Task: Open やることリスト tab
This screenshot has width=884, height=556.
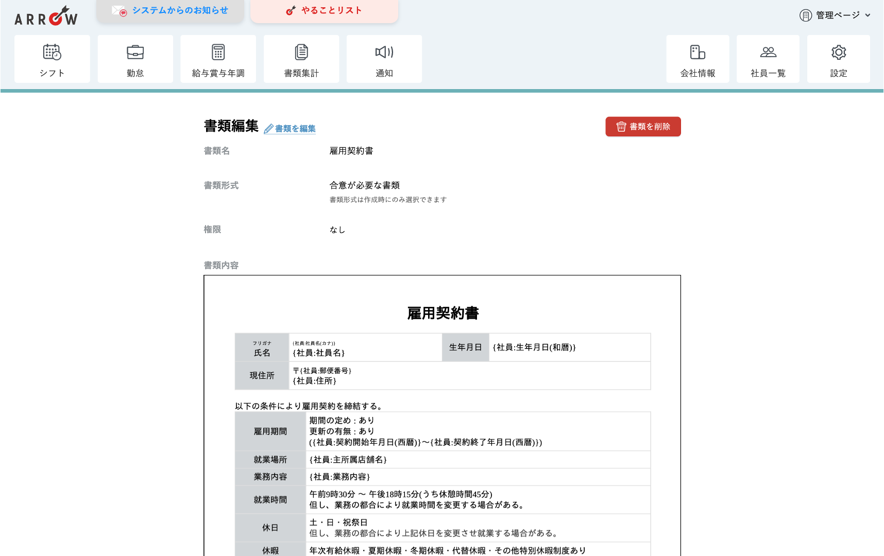Action: 324,11
